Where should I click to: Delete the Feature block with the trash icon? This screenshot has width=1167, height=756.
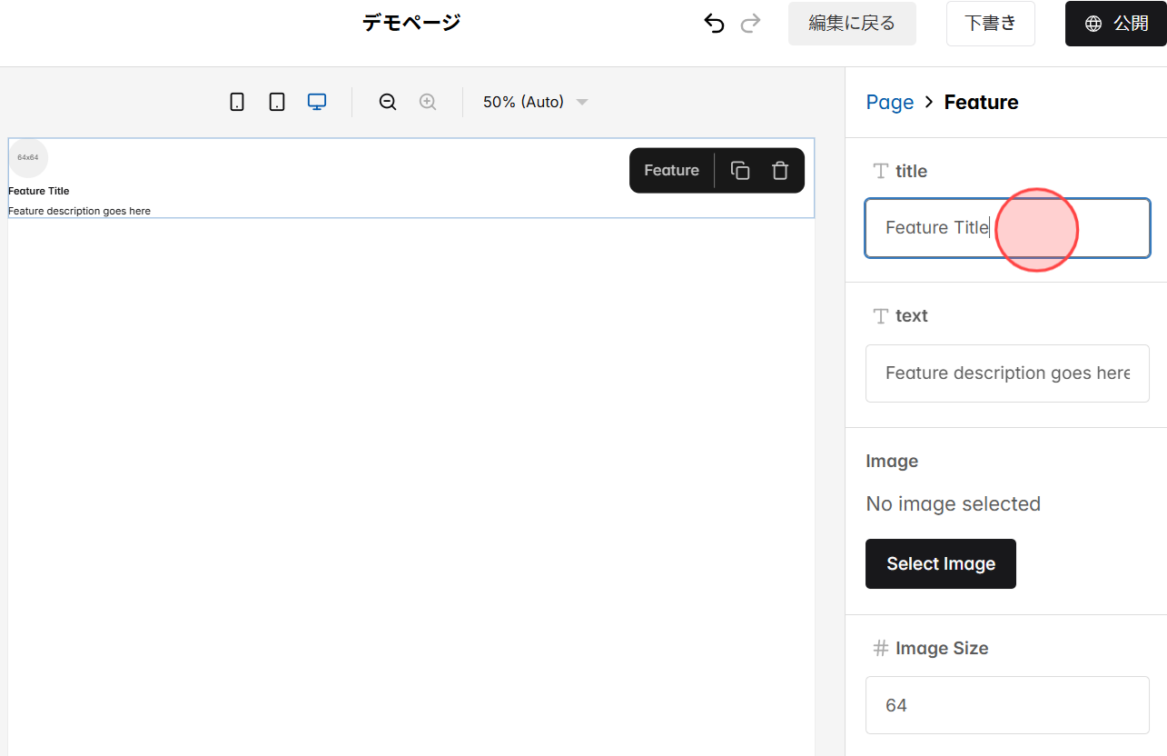pyautogui.click(x=780, y=170)
